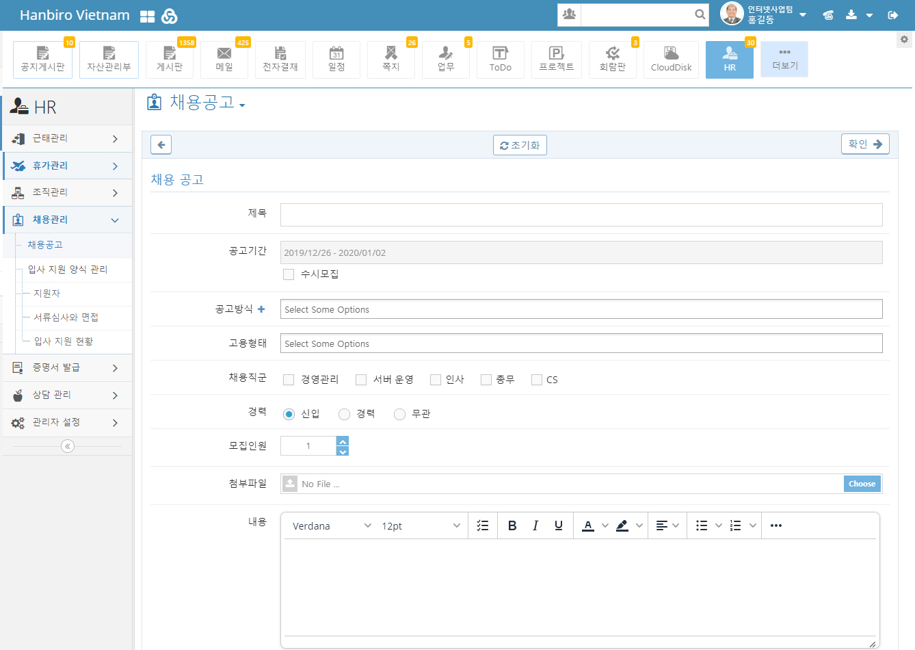Image resolution: width=915 pixels, height=650 pixels.
Task: Open the 게시판 board icon
Action: pyautogui.click(x=170, y=60)
